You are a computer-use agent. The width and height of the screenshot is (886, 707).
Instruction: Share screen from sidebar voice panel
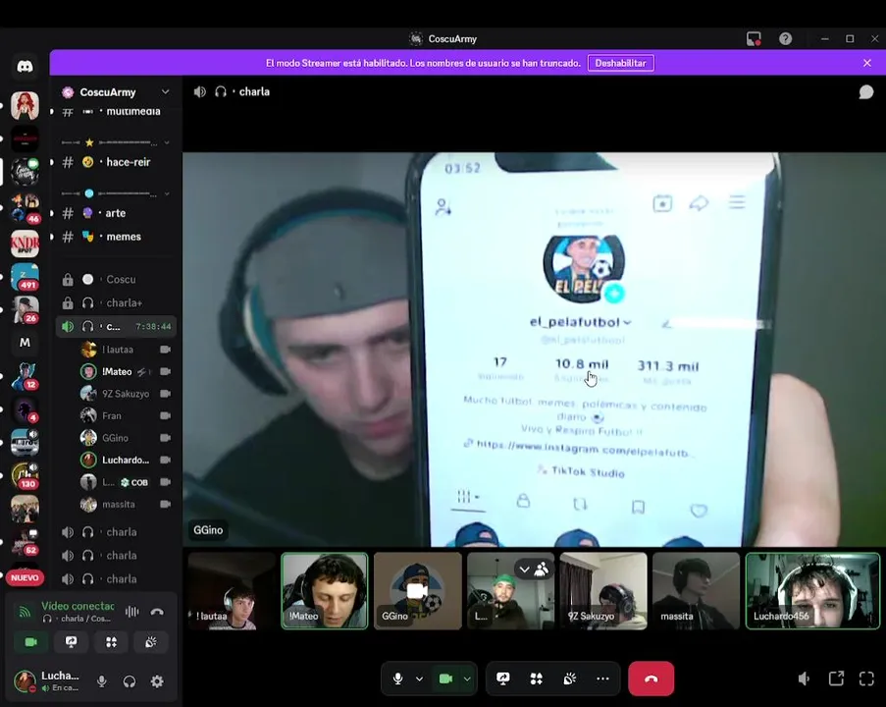click(72, 642)
